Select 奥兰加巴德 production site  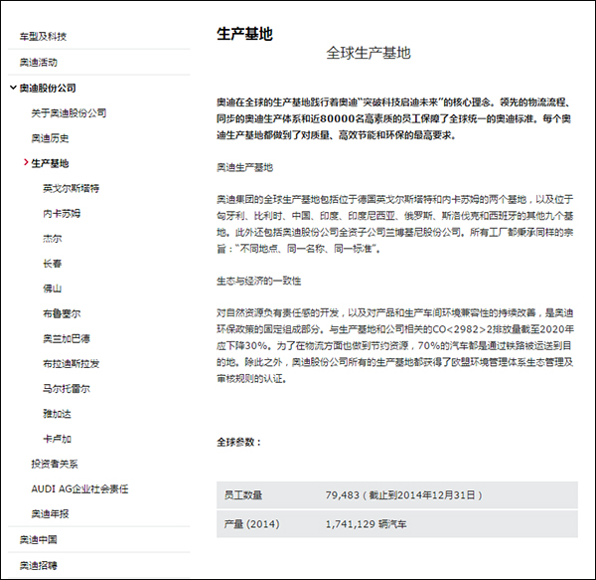(66, 338)
